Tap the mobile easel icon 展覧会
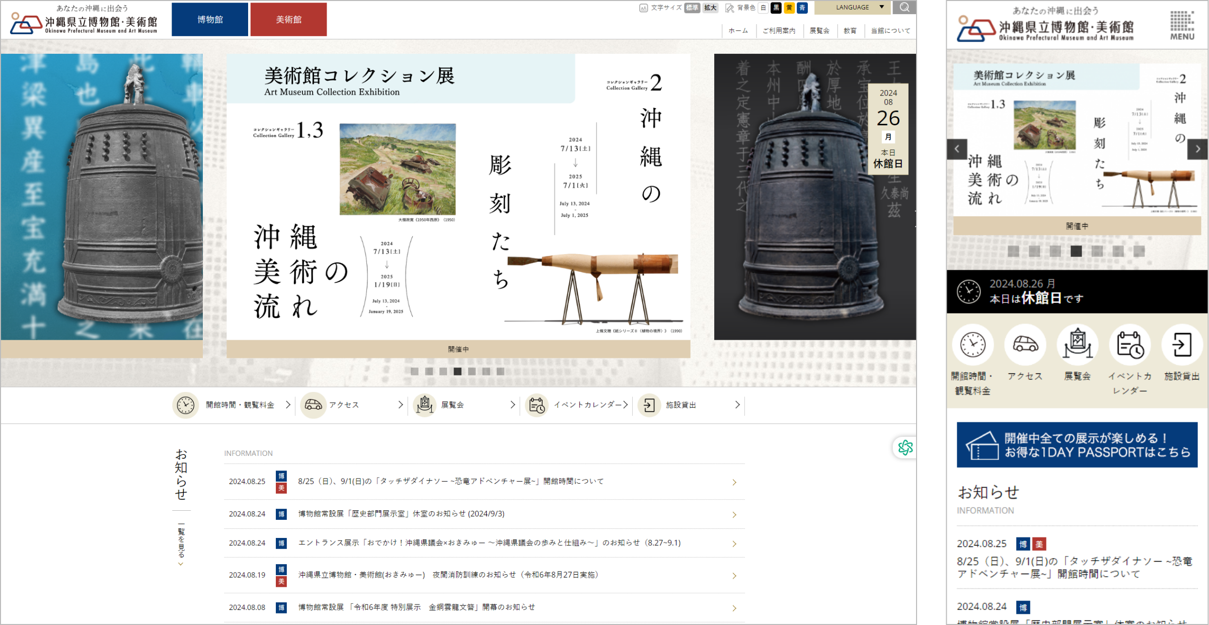 point(1077,345)
